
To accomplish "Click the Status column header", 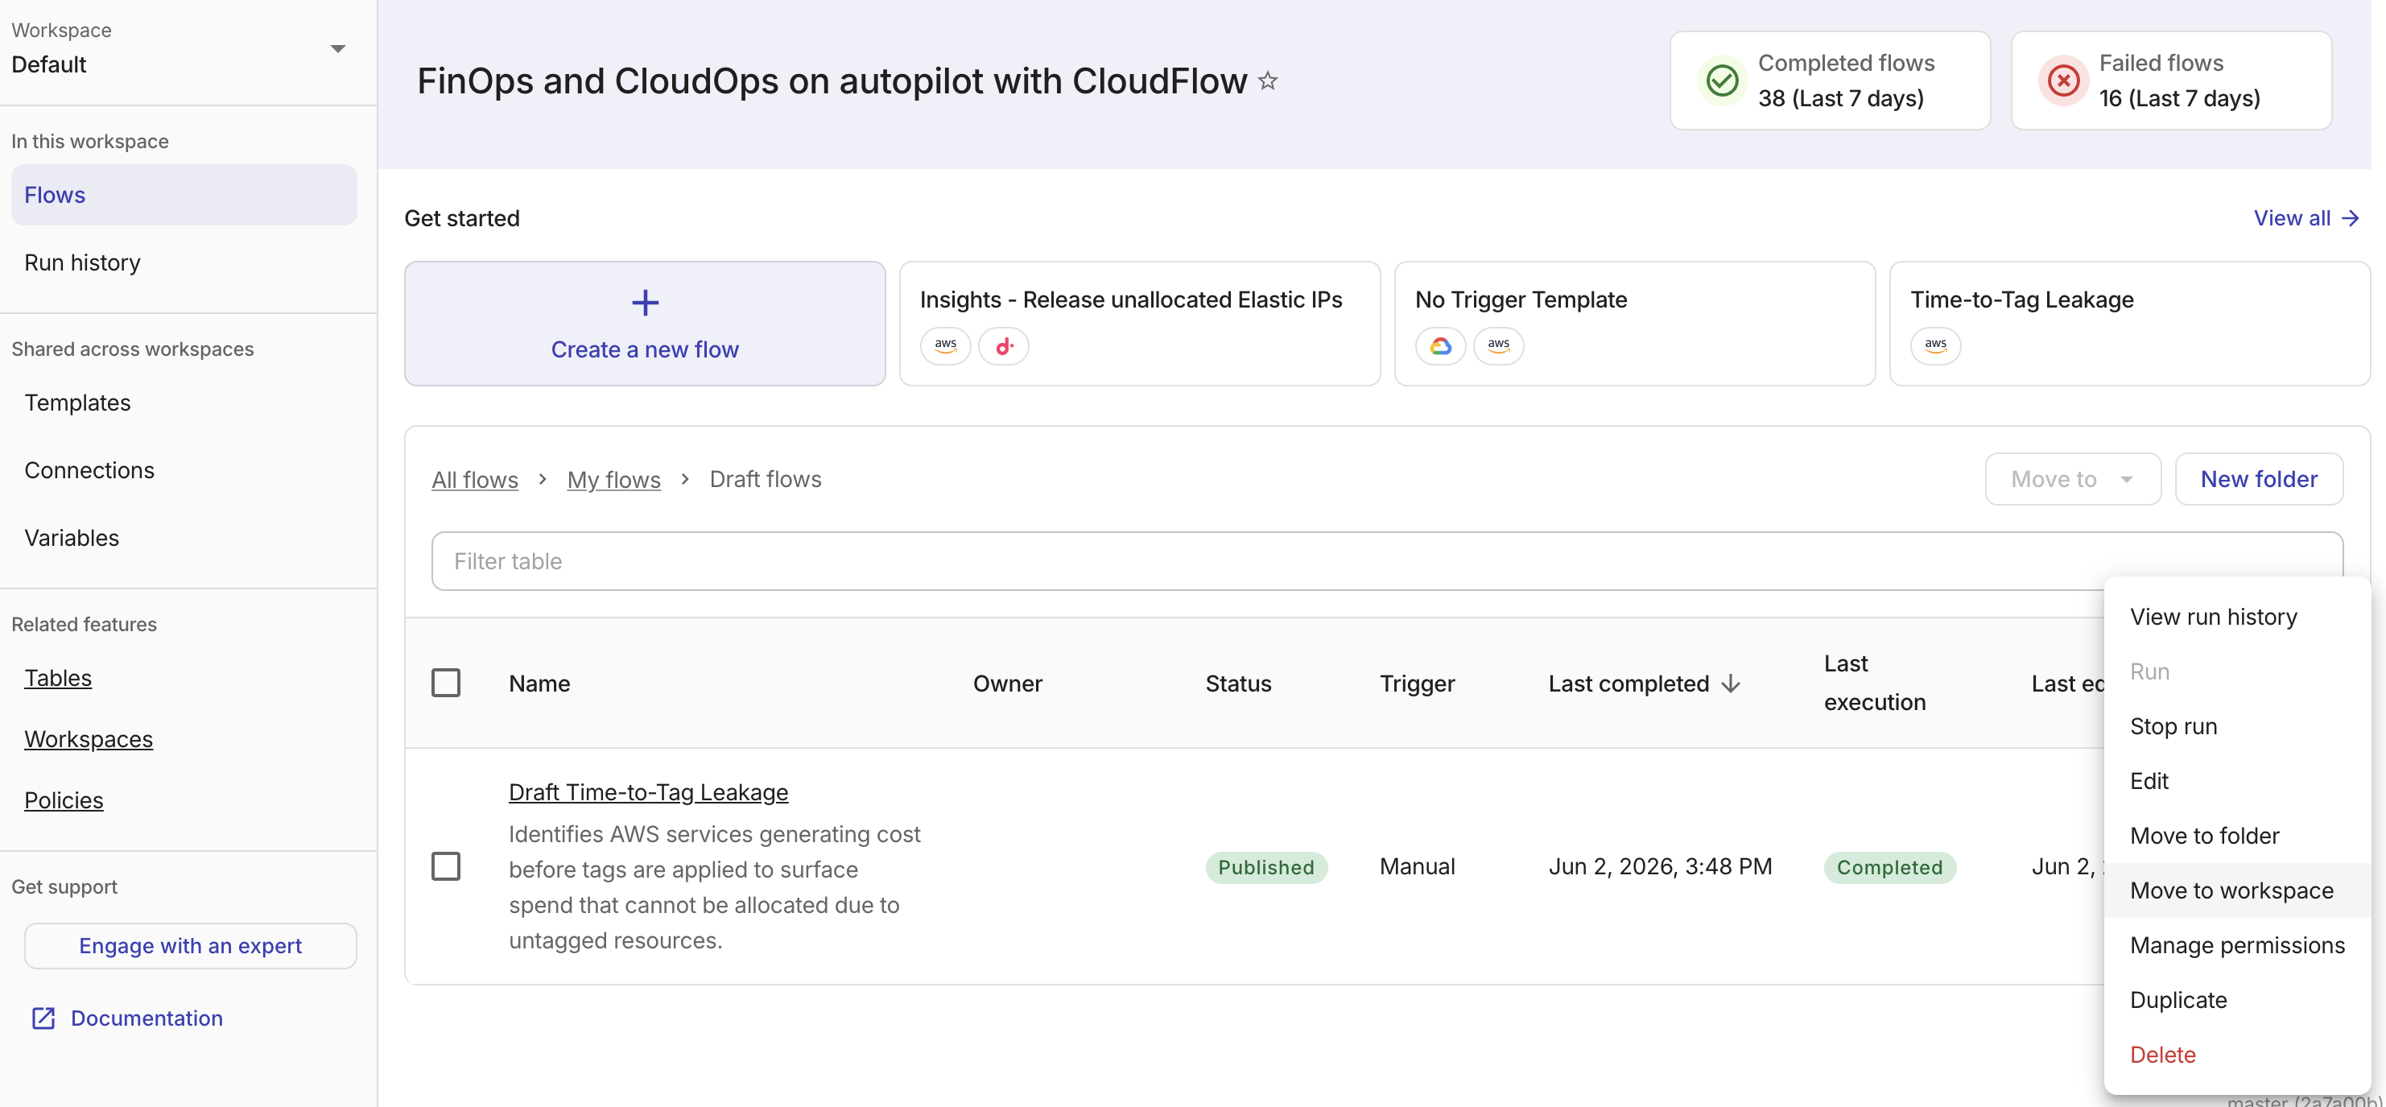I will (x=1238, y=684).
